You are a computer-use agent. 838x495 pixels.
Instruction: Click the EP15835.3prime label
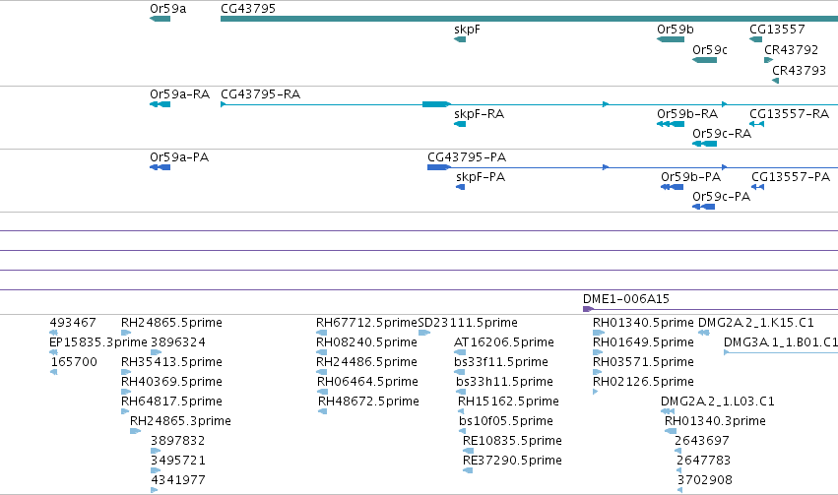tap(97, 342)
